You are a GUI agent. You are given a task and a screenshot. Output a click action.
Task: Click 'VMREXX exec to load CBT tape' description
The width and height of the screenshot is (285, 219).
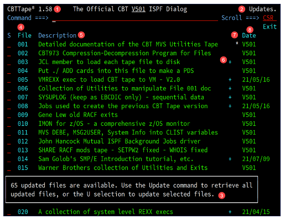(109, 79)
